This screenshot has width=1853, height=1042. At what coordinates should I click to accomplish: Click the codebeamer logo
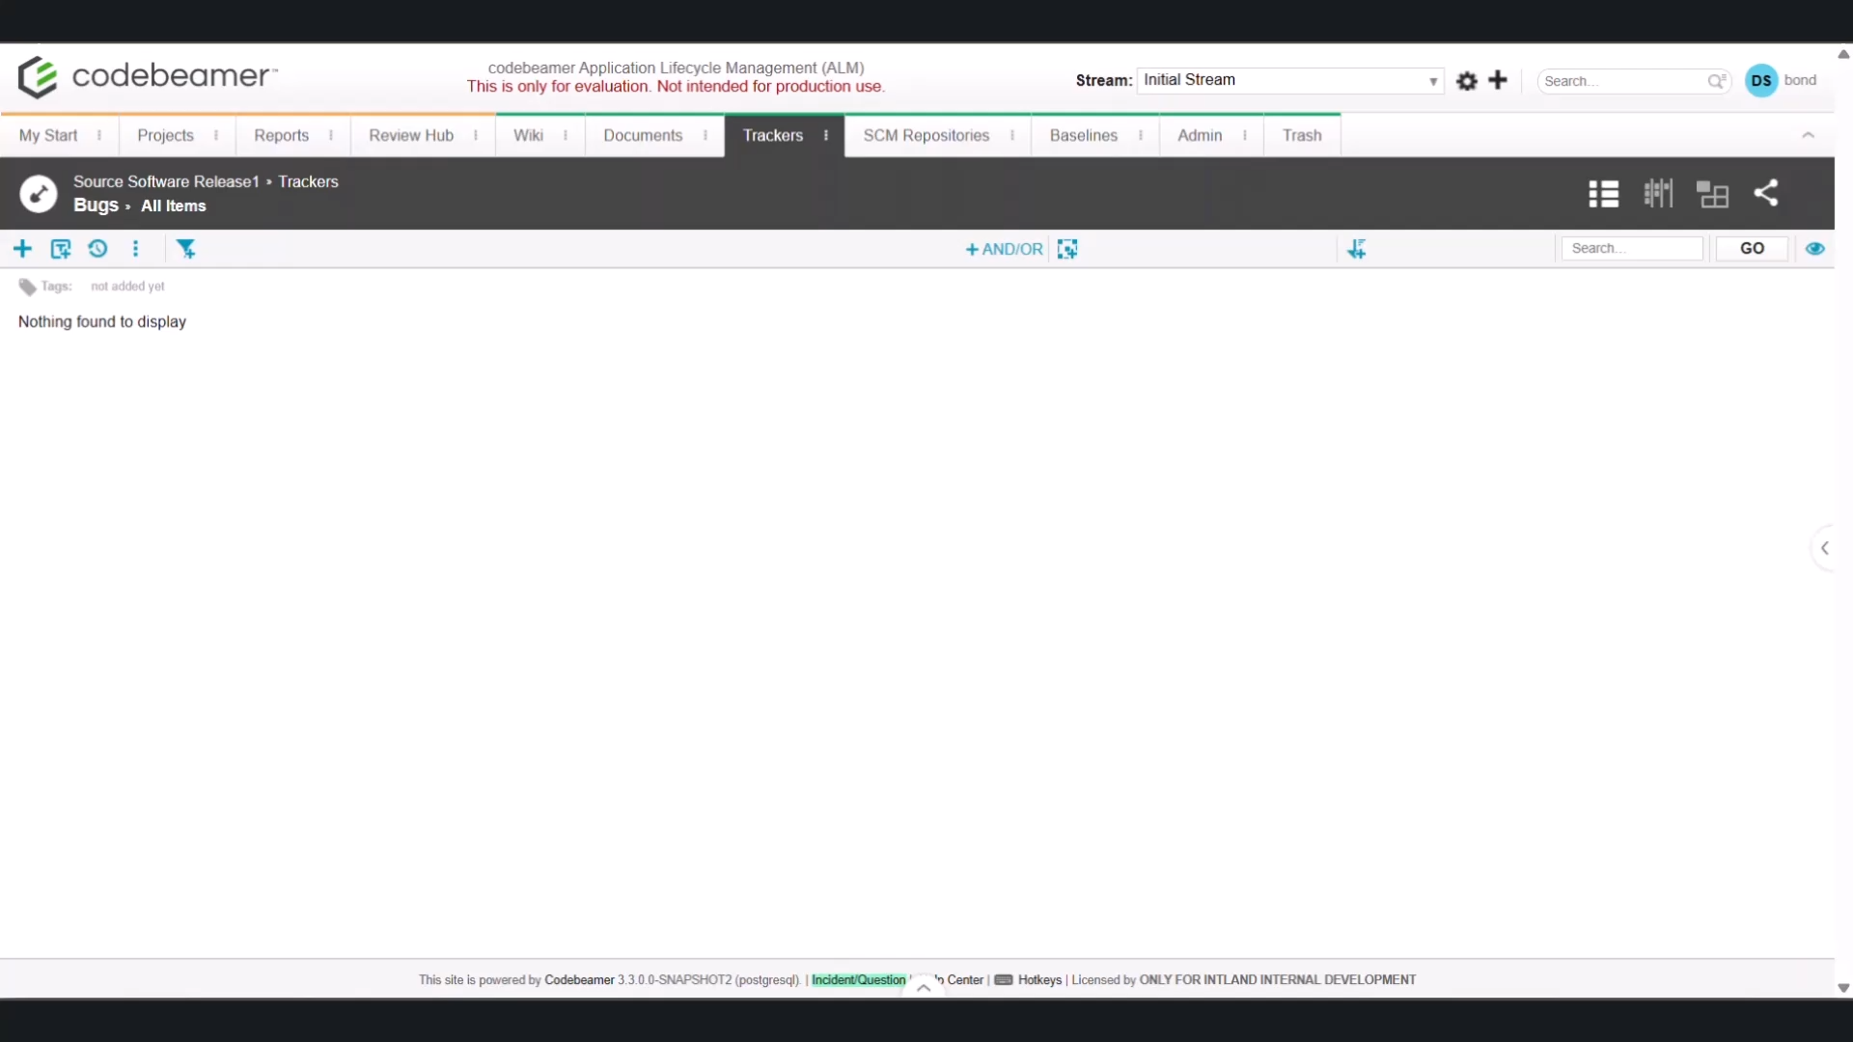pyautogui.click(x=147, y=77)
